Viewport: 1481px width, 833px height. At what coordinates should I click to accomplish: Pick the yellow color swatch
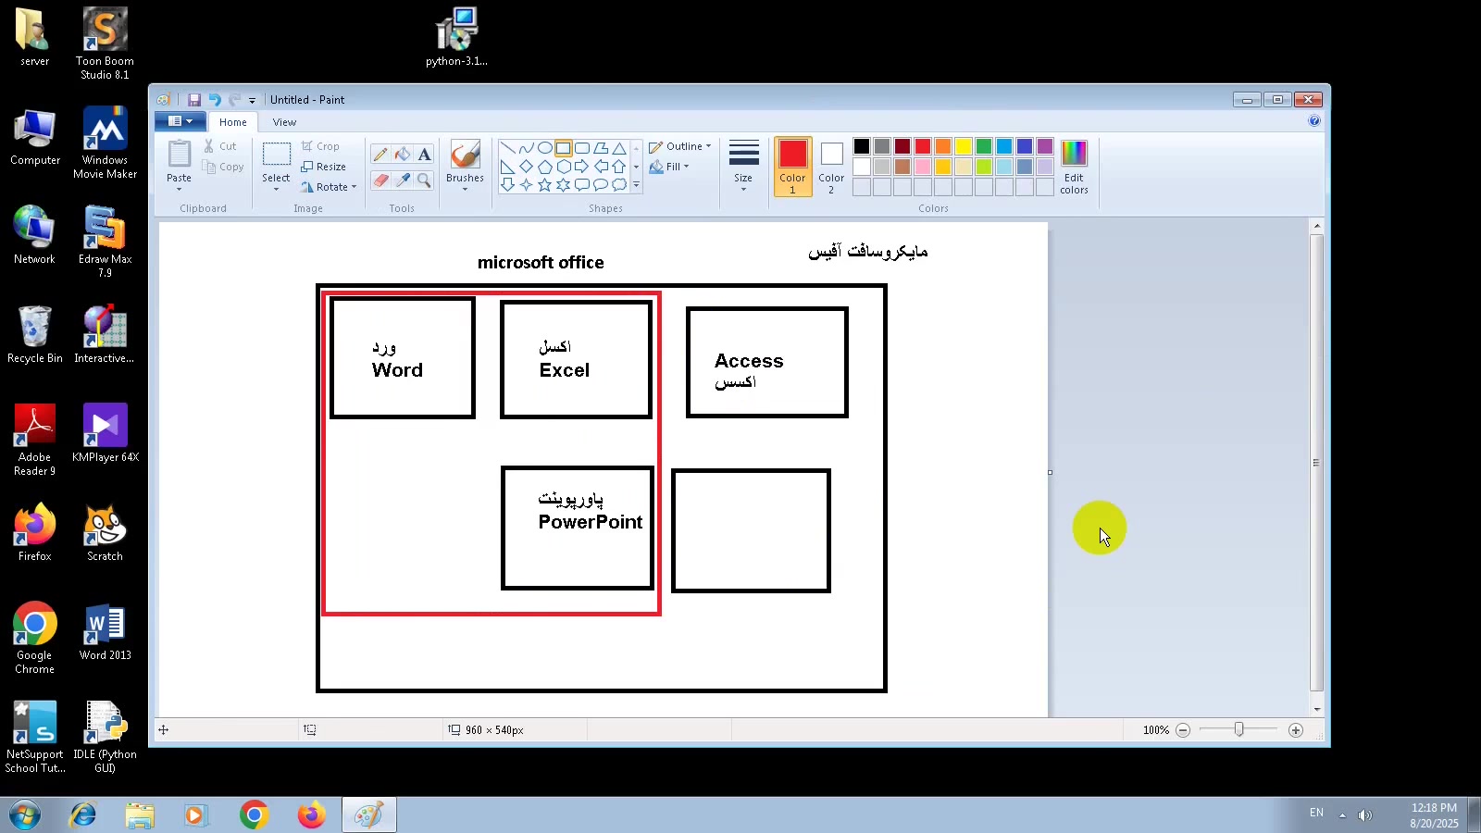(x=964, y=146)
